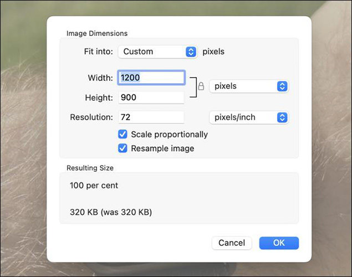This screenshot has width=352, height=277.
Task: Click the Scale proportionally label
Action: (169, 135)
